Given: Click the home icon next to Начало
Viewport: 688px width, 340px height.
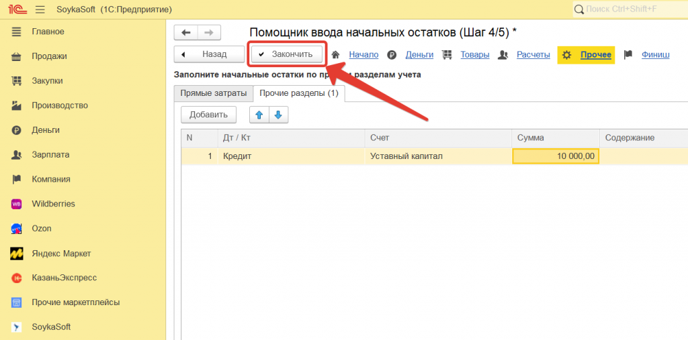Looking at the screenshot, I should [335, 55].
